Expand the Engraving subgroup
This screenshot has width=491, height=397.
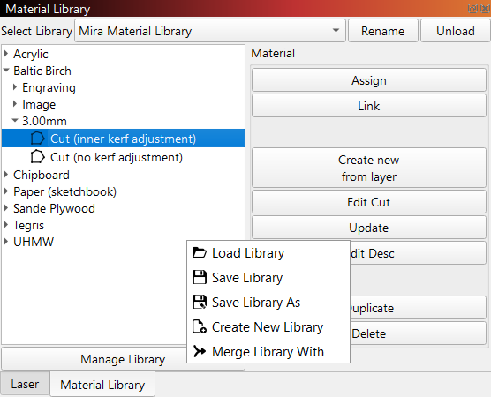point(15,87)
